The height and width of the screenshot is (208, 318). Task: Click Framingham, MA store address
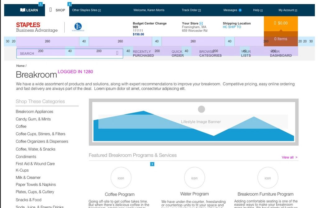pyautogui.click(x=194, y=27)
